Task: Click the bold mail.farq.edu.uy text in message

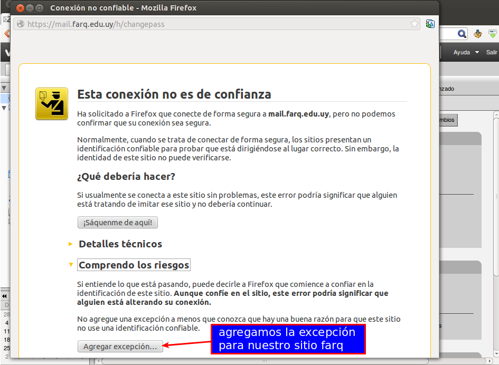Action: (298, 114)
